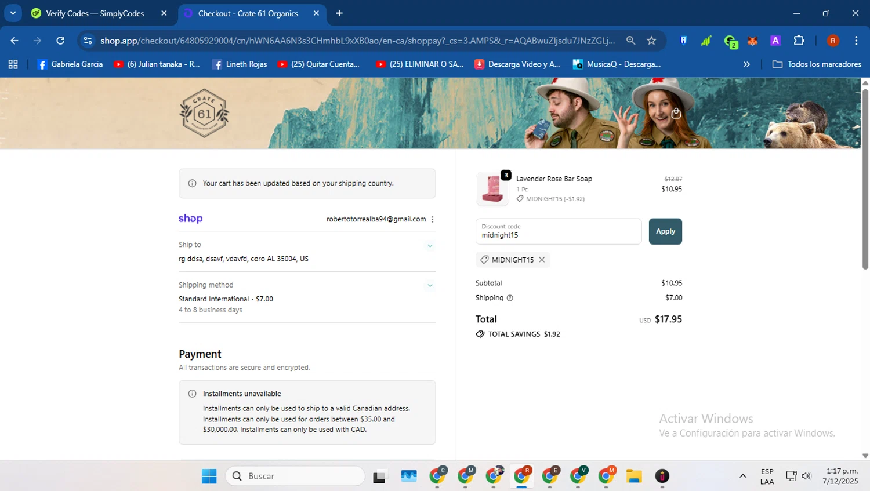The height and width of the screenshot is (491, 870).
Task: Close the Checkout tab
Action: (316, 13)
